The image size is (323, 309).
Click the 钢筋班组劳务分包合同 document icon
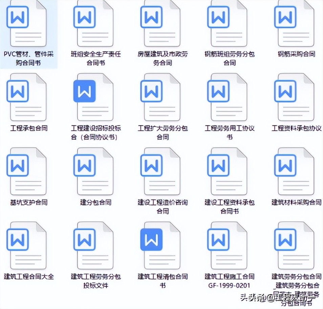click(229, 24)
